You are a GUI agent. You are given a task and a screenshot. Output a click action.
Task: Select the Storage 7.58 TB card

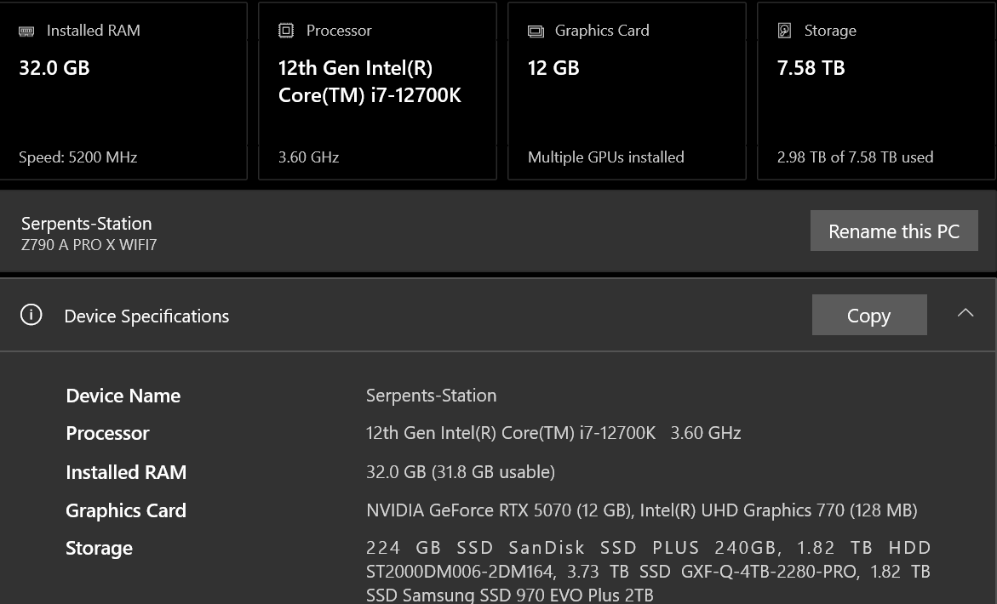tap(876, 91)
